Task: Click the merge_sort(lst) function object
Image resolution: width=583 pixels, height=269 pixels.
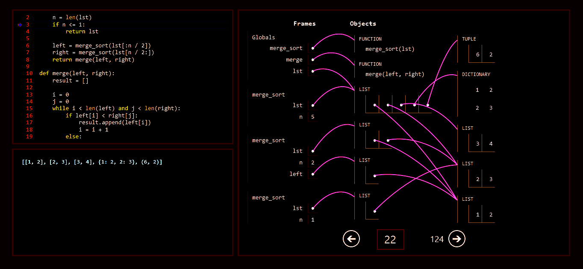Action: (x=390, y=49)
